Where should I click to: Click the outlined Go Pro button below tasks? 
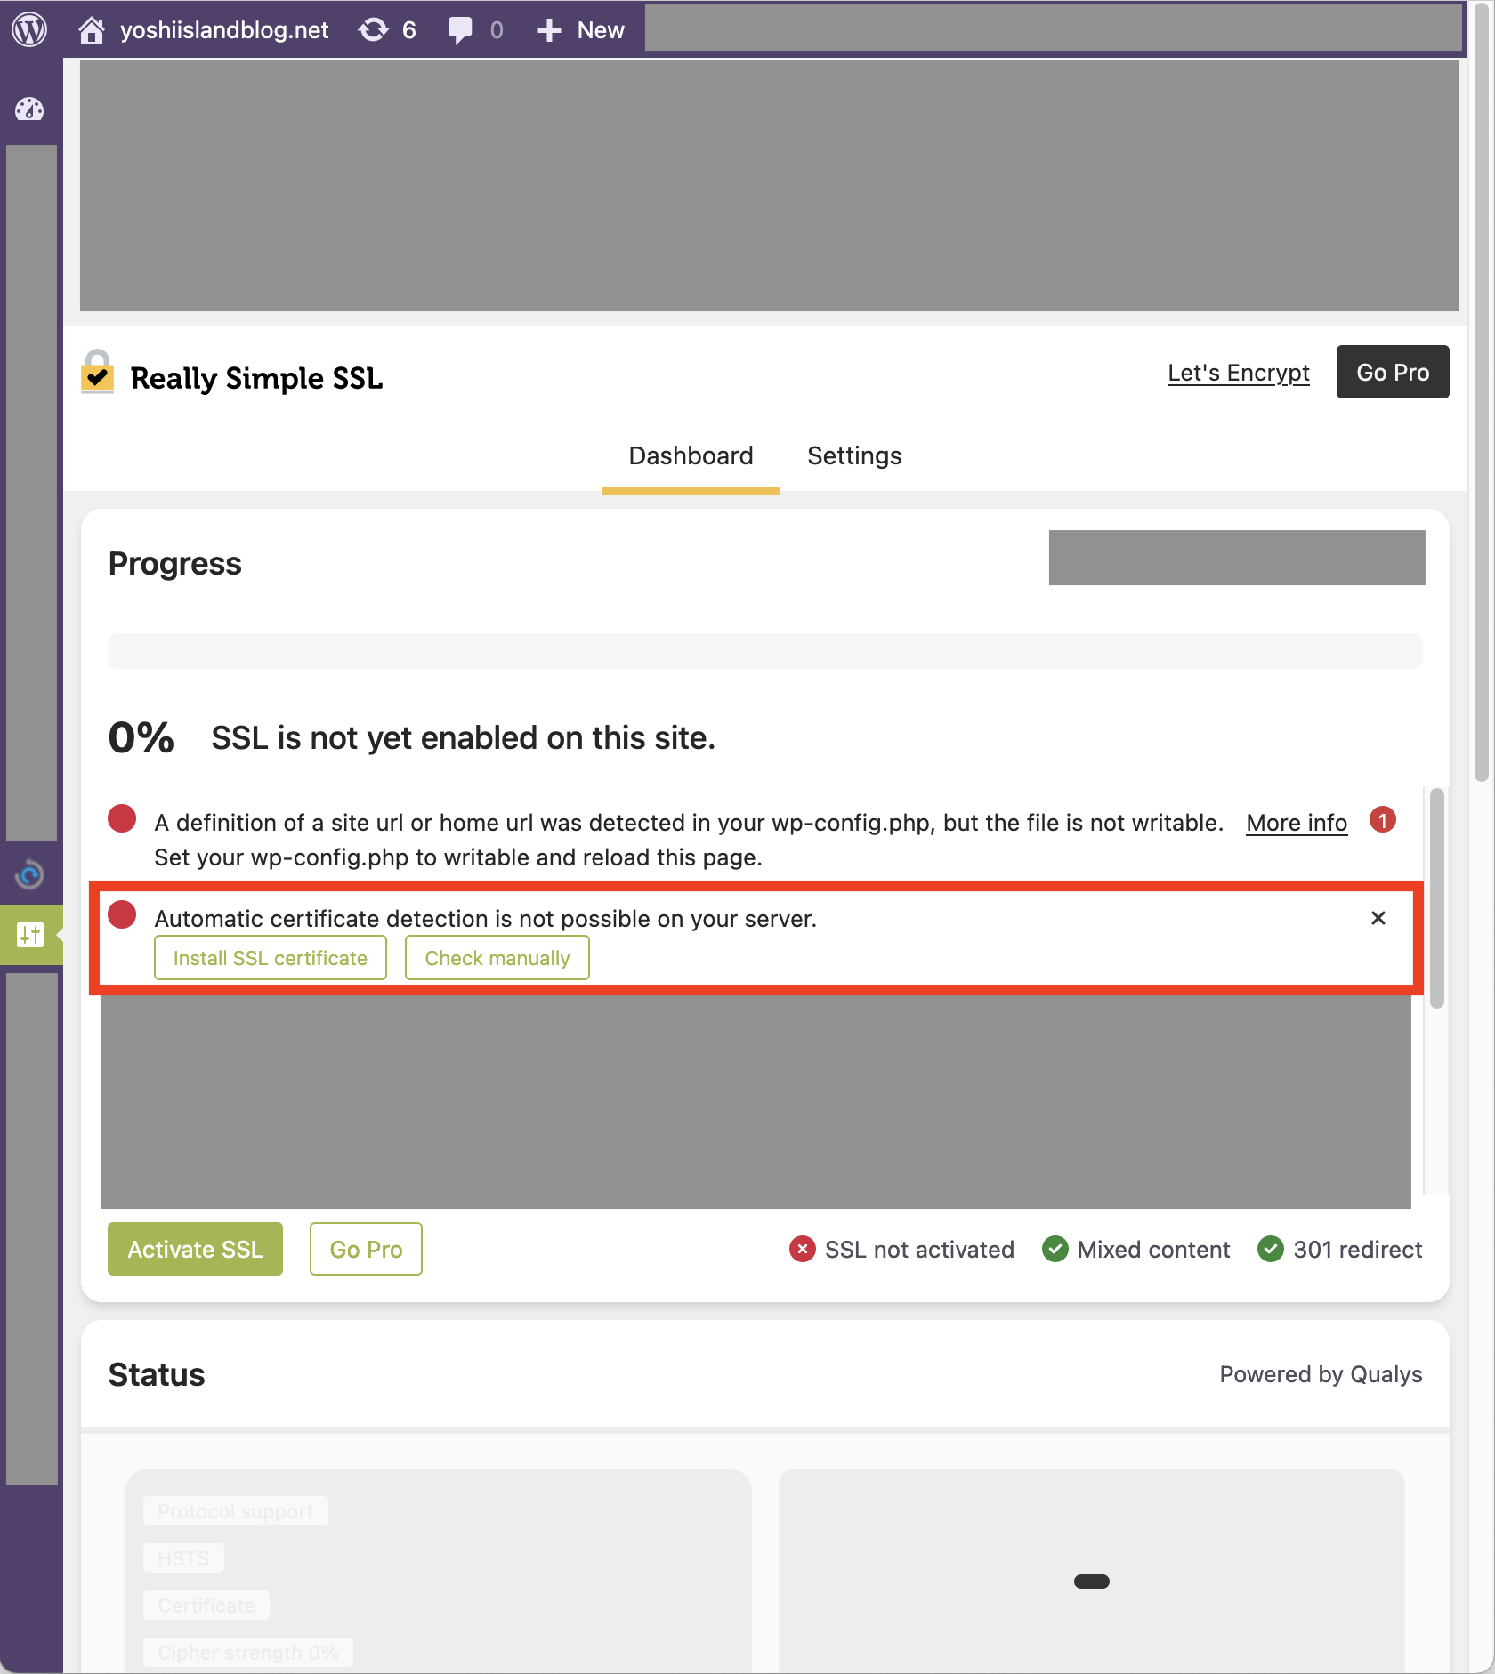[366, 1249]
